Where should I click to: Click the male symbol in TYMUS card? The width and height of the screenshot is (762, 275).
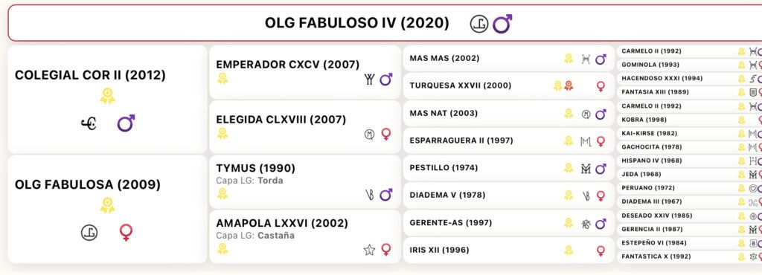(x=386, y=195)
